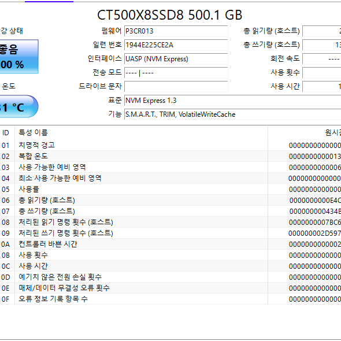The width and height of the screenshot is (341, 341).
Task: Select the 오류 정보 기록 항목 수 row
Action: tap(170, 299)
